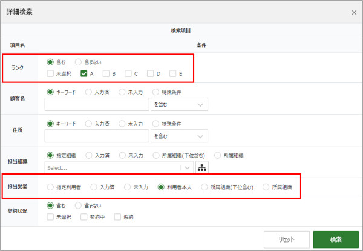The image size is (363, 251).
Task: Select キーワード radio for 顧客名
Action: (x=50, y=92)
